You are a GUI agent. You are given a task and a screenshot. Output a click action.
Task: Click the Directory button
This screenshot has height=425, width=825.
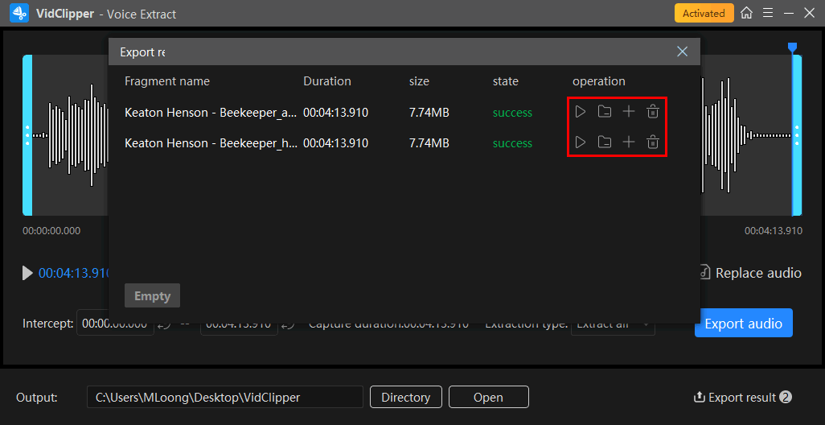(x=405, y=397)
